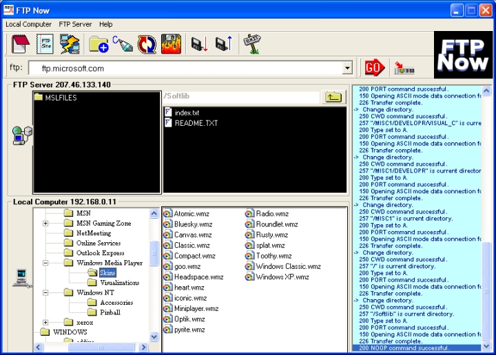Image resolution: width=496 pixels, height=355 pixels.
Task: Click the FTP server network computer icon
Action: [x=22, y=136]
